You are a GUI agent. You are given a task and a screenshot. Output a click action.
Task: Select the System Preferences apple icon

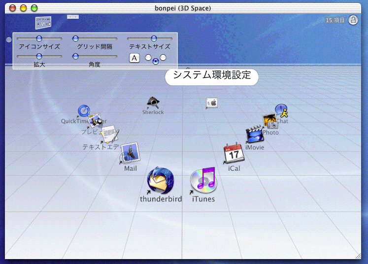point(212,103)
